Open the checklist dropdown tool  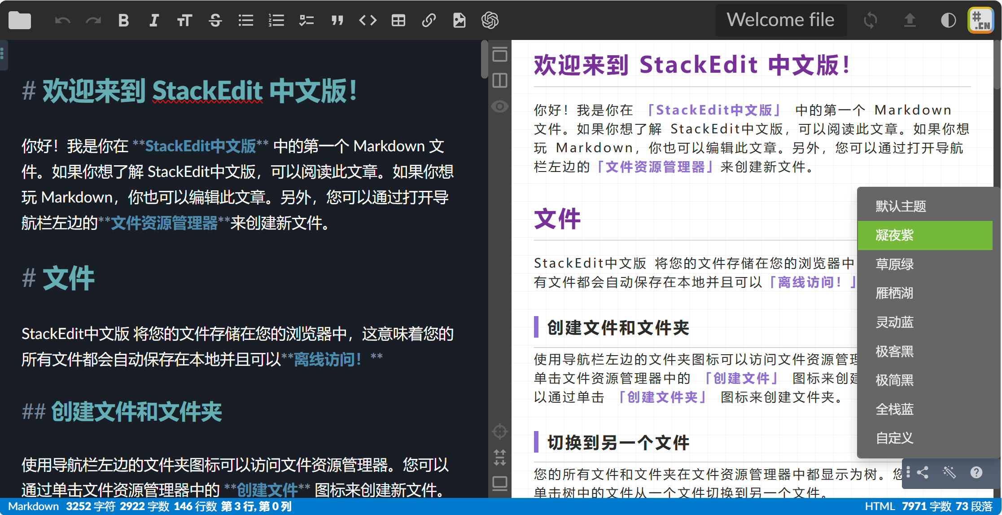(x=306, y=20)
